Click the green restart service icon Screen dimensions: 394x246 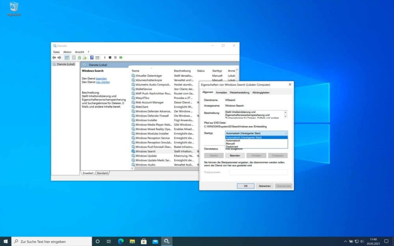coord(121,57)
